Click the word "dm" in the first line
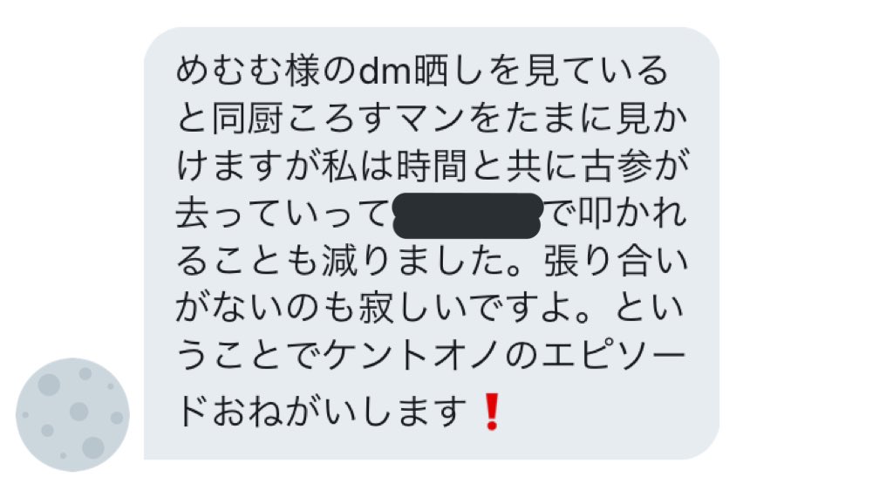This screenshot has height=477, width=893. pyautogui.click(x=382, y=72)
